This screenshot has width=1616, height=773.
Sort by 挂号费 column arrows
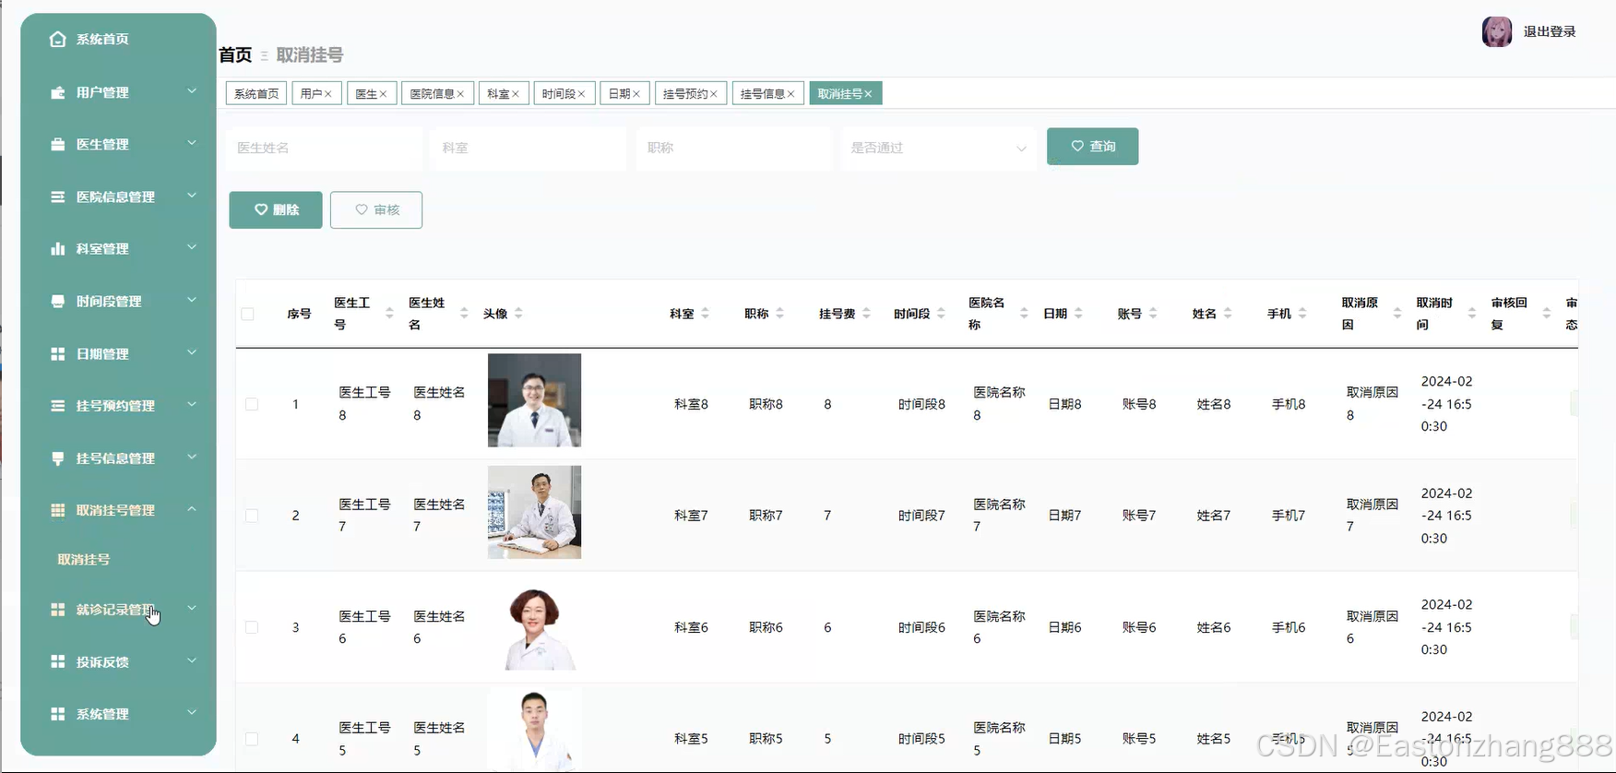pyautogui.click(x=866, y=314)
